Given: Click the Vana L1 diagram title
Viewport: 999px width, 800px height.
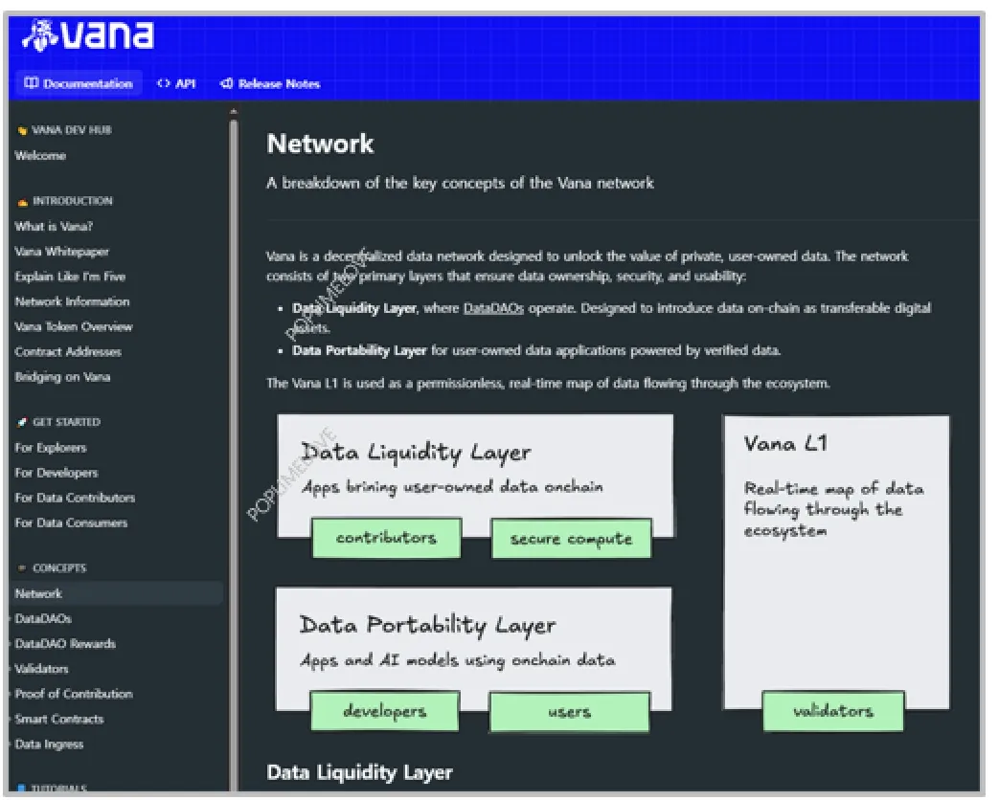Looking at the screenshot, I should [x=785, y=443].
